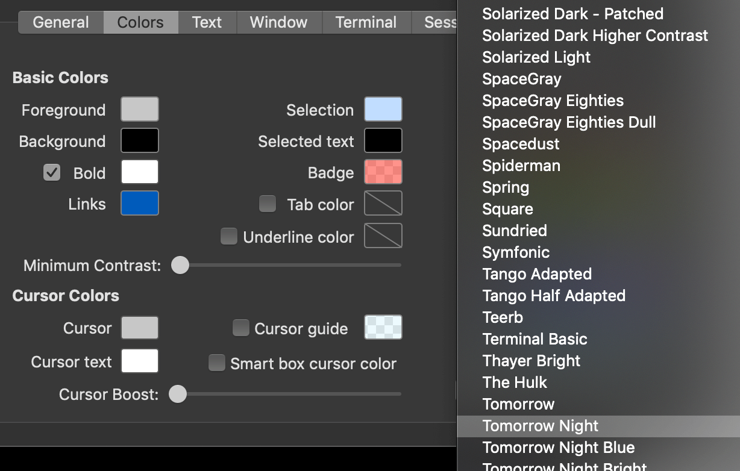Screen dimensions: 740x471
Task: Open the Foreground color swatch
Action: (x=140, y=110)
